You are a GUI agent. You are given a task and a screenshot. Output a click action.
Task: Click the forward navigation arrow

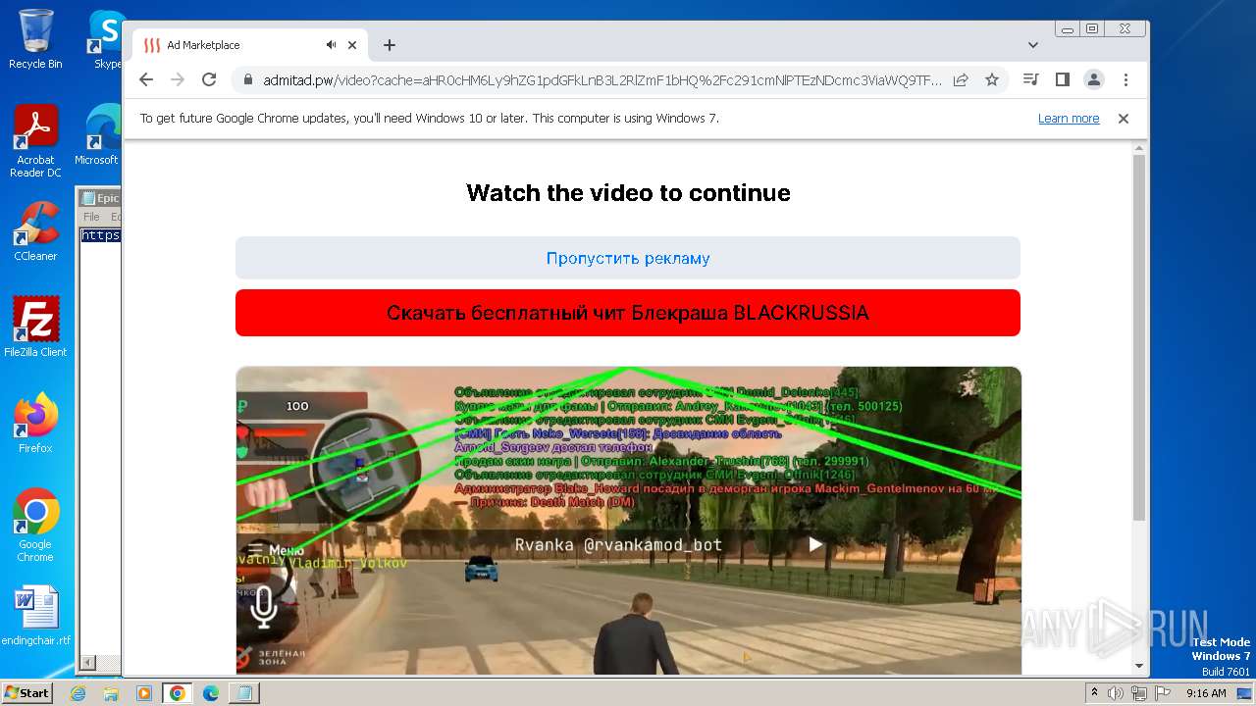tap(178, 79)
